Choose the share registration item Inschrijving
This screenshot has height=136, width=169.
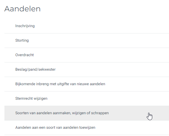87,26
